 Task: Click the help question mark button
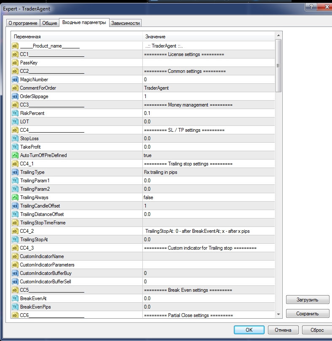point(311,7)
